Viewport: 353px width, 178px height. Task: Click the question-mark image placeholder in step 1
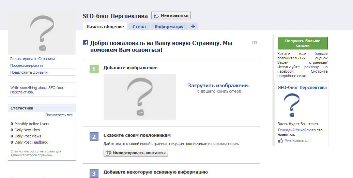coord(140,97)
